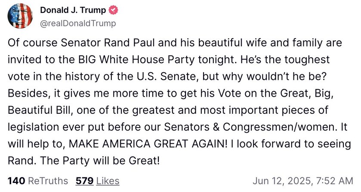Click the ReTruths label
Viewport: 361px width, 192px height.
coord(48,181)
